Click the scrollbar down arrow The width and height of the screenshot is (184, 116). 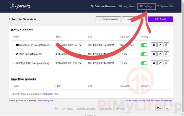[183, 114]
